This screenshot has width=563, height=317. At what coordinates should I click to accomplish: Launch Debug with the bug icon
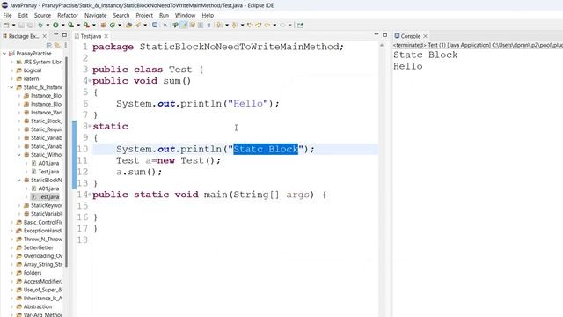point(40,26)
